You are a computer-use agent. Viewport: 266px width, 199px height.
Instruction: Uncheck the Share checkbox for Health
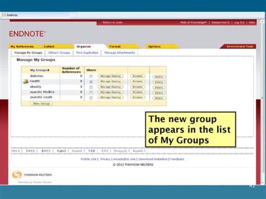point(91,82)
